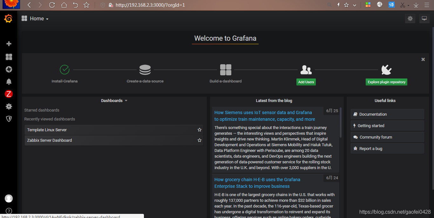434x218 pixels.
Task: Click Explore plugin repository button
Action: (387, 82)
